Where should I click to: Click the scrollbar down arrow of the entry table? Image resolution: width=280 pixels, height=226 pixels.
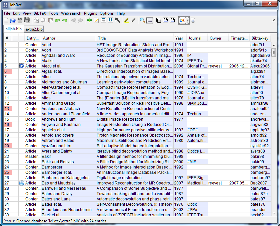(274, 213)
